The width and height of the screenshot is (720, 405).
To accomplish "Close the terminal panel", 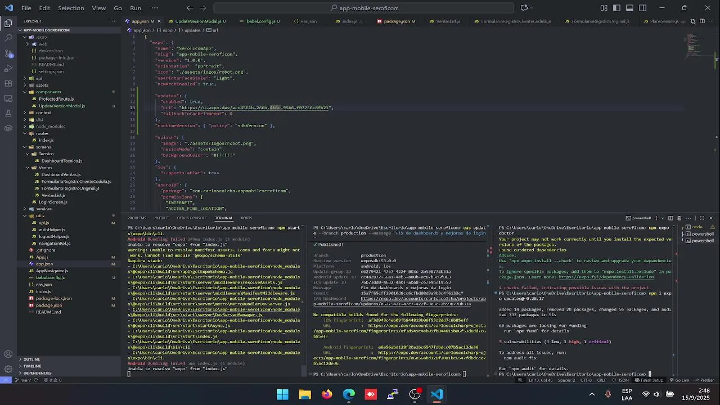I will [x=710, y=218].
